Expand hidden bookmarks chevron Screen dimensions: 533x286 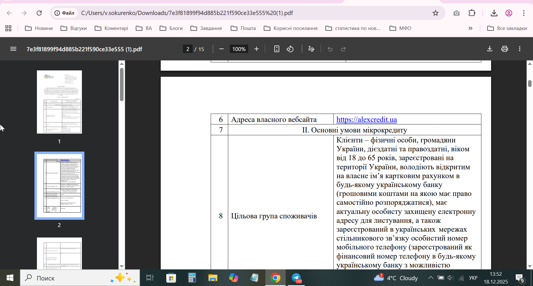[x=470, y=28]
